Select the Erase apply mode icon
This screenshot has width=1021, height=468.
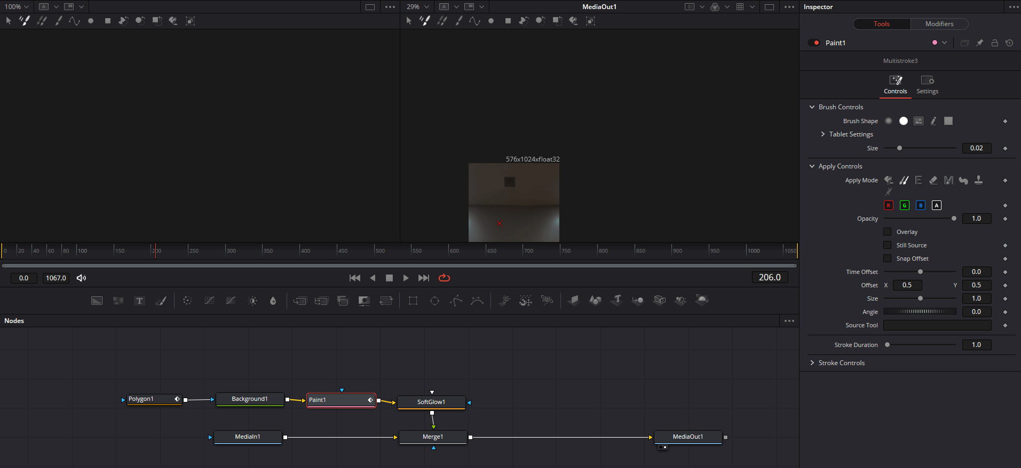pyautogui.click(x=933, y=180)
